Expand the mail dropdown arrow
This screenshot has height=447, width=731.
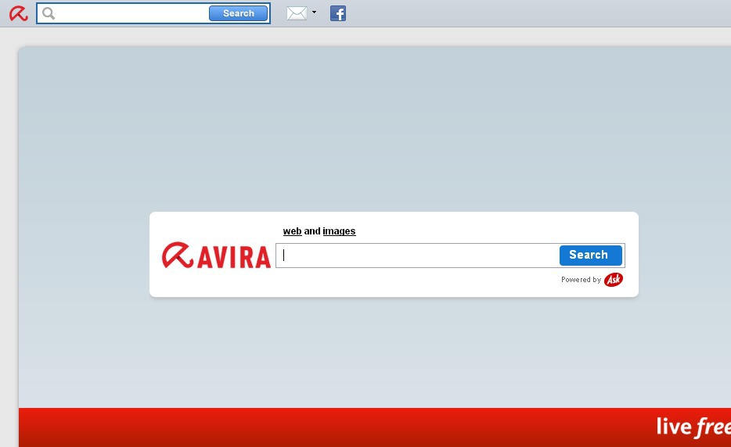314,12
